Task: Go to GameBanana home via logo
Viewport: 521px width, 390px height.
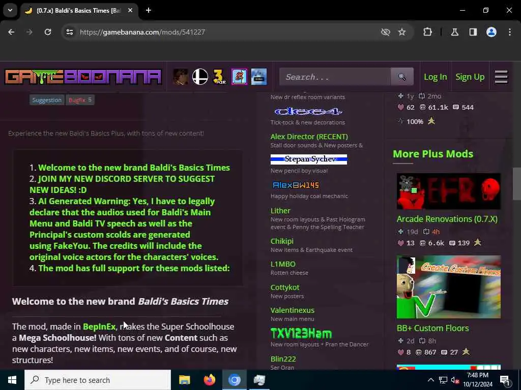Action: (83, 77)
